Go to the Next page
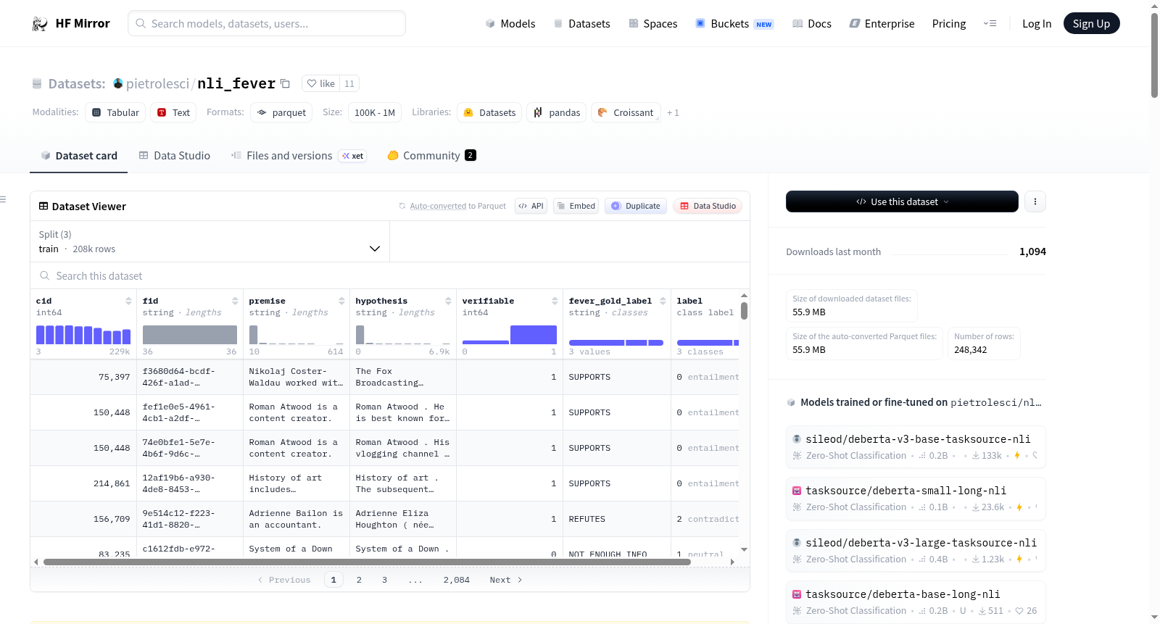Image resolution: width=1160 pixels, height=624 pixels. [505, 580]
